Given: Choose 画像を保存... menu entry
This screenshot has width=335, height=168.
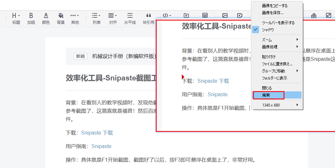Looking at the screenshot, I should click(277, 13).
